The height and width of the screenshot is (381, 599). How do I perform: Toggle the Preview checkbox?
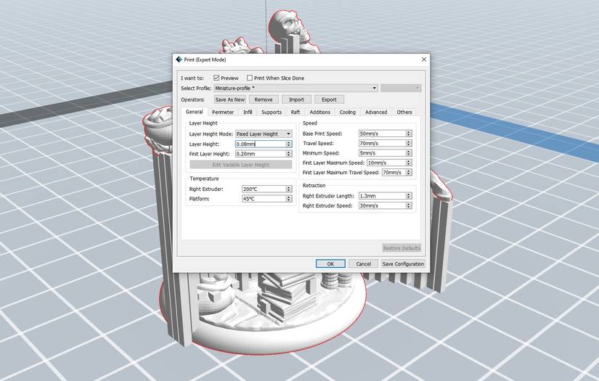[216, 78]
